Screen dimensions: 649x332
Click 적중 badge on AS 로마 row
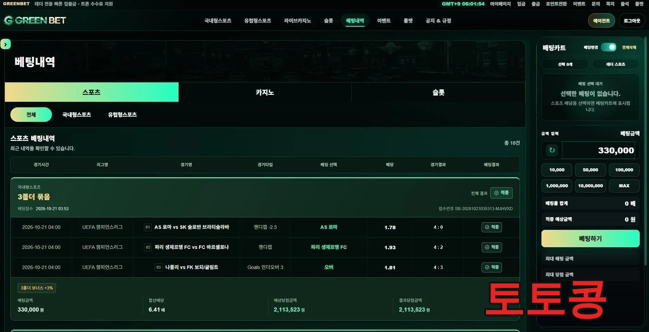click(492, 227)
